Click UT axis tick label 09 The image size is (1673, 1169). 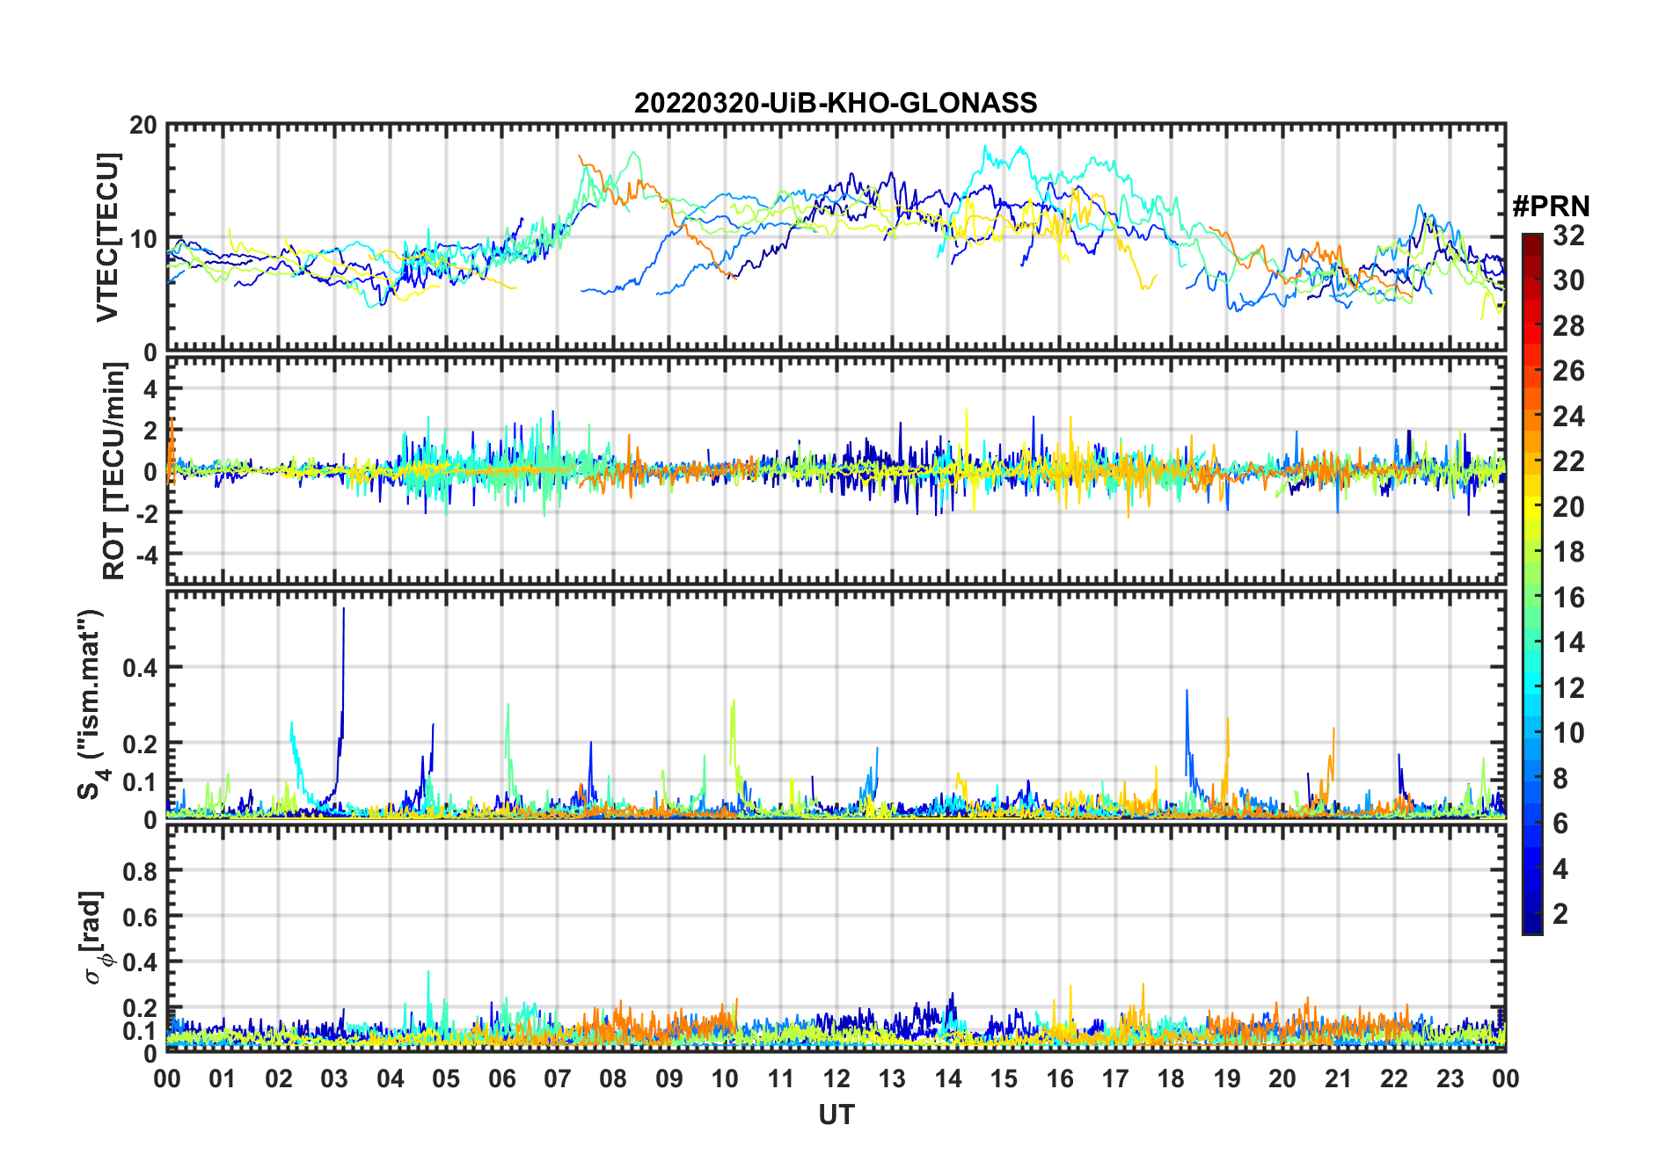[x=669, y=1078]
